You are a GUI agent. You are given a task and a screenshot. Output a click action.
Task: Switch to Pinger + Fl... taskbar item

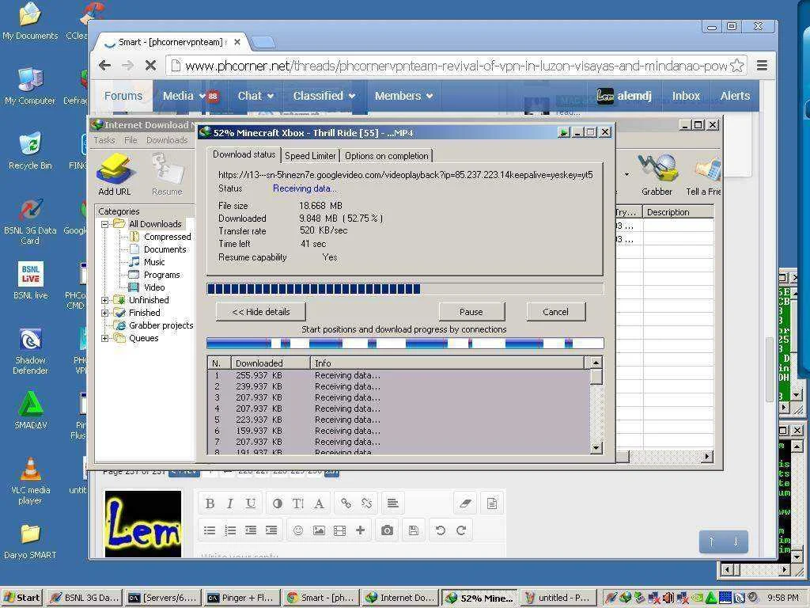click(x=242, y=598)
